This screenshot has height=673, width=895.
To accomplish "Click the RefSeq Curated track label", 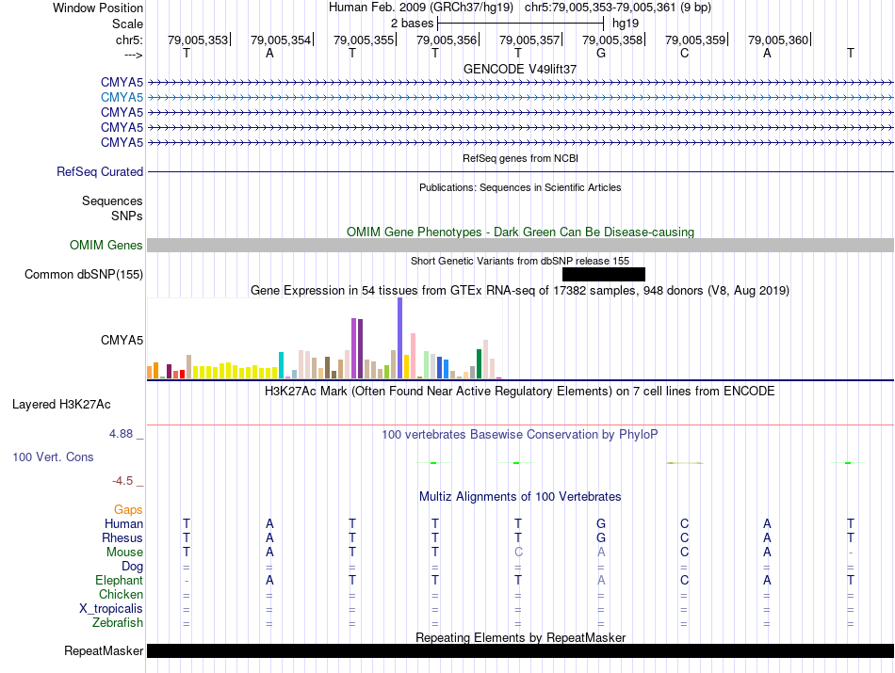I will [x=100, y=172].
